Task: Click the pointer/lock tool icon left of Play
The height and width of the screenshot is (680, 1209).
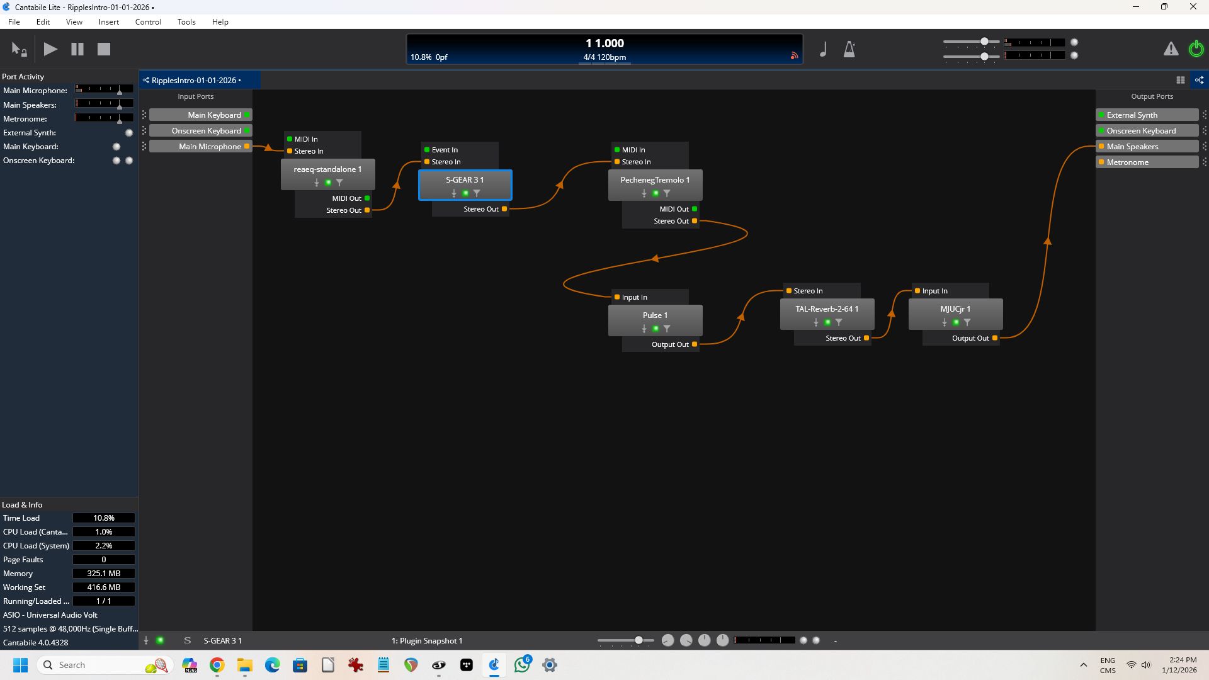Action: [19, 49]
